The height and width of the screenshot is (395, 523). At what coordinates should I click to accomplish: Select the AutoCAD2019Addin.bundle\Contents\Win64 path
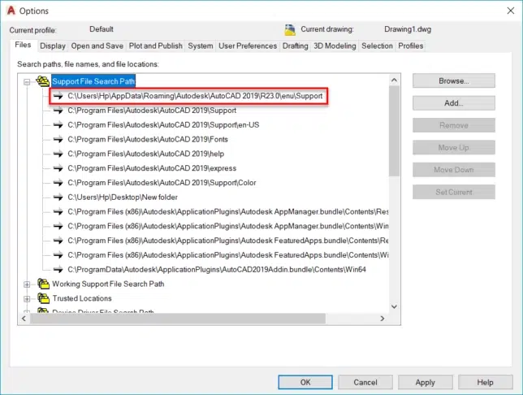point(217,269)
